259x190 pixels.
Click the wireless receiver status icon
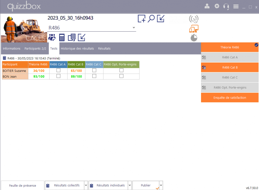coord(194,19)
